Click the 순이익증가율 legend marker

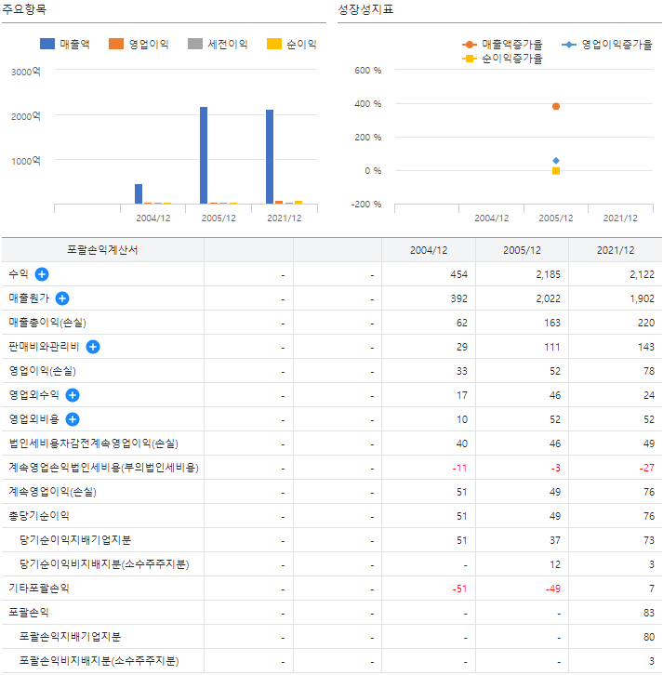(470, 59)
